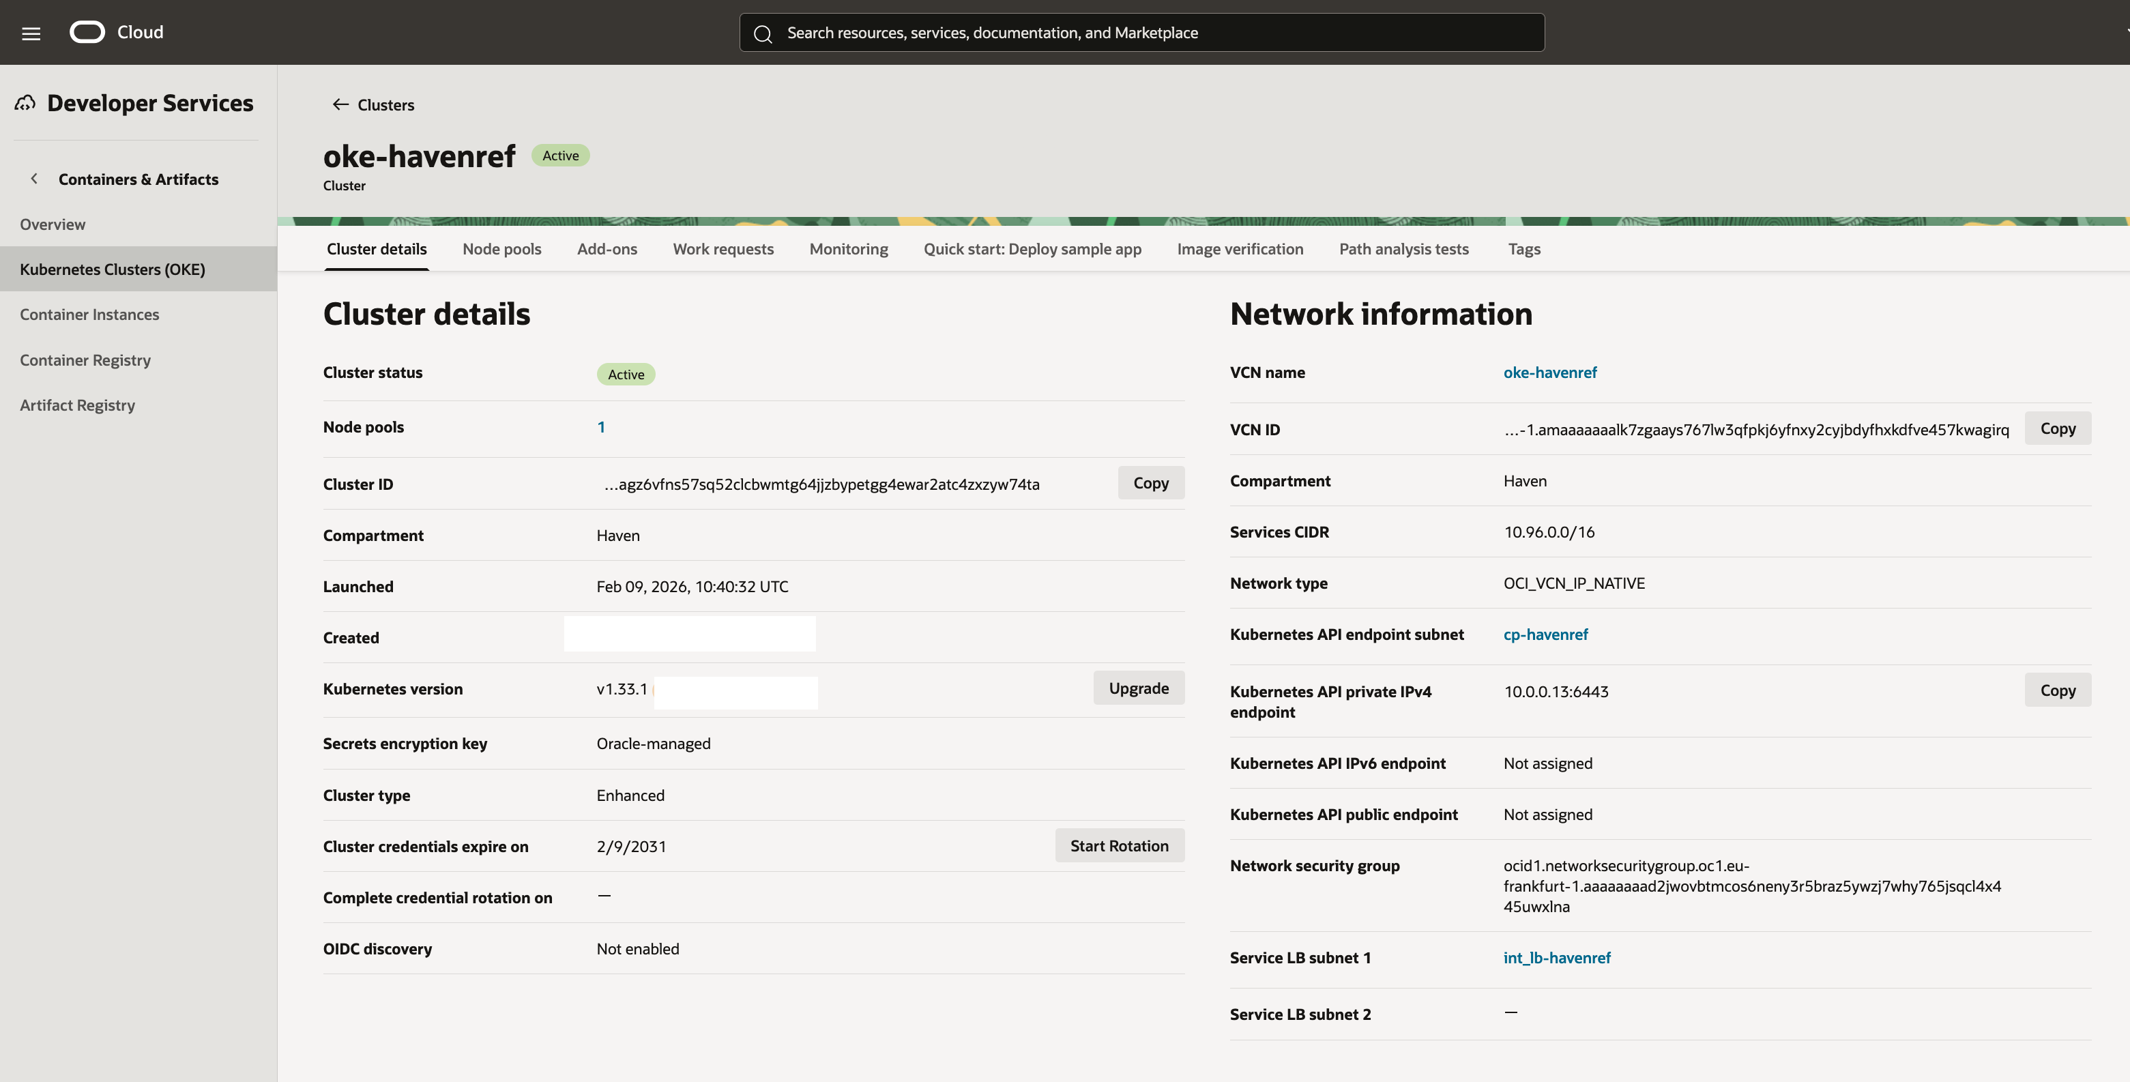Click the Upgrade Kubernetes version button
The height and width of the screenshot is (1082, 2130).
[x=1138, y=688]
